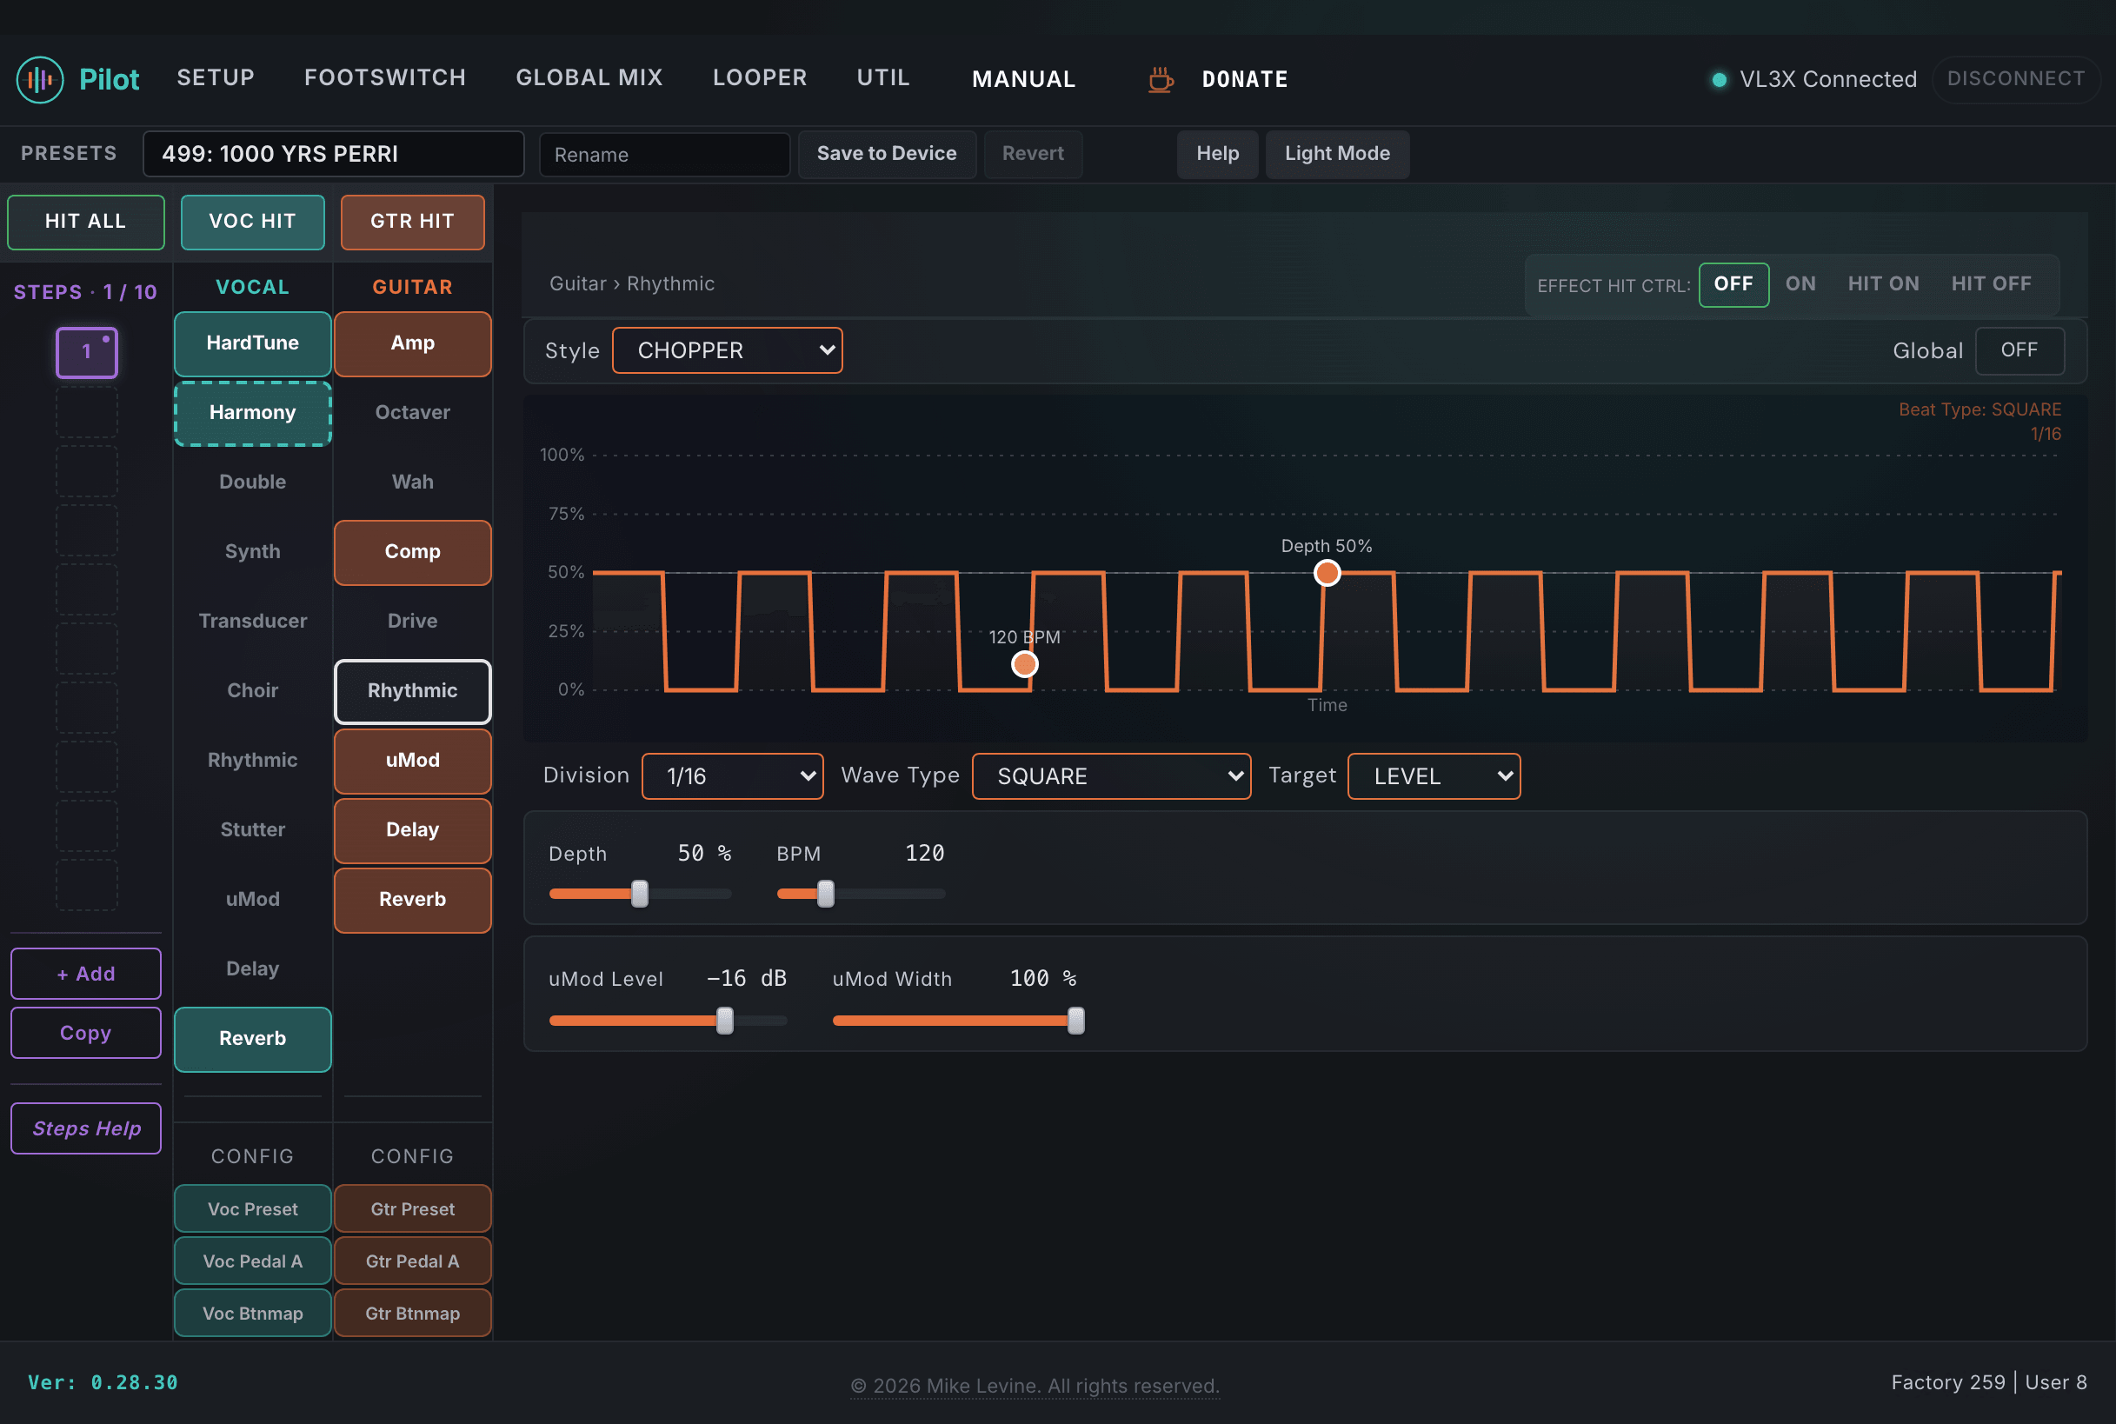Open the MANUAL tab

pyautogui.click(x=1023, y=80)
